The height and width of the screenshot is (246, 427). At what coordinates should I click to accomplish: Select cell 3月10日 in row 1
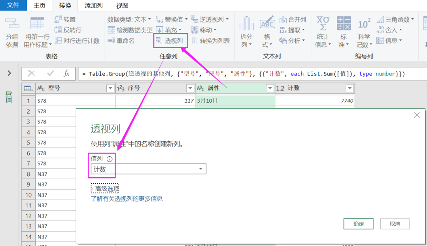(235, 101)
